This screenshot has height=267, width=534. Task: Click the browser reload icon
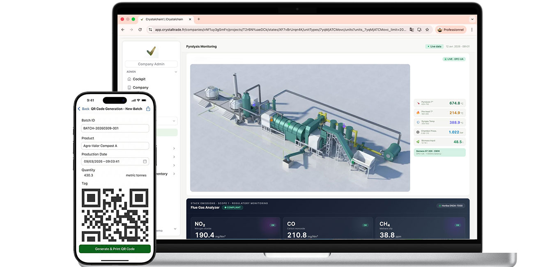pos(140,30)
